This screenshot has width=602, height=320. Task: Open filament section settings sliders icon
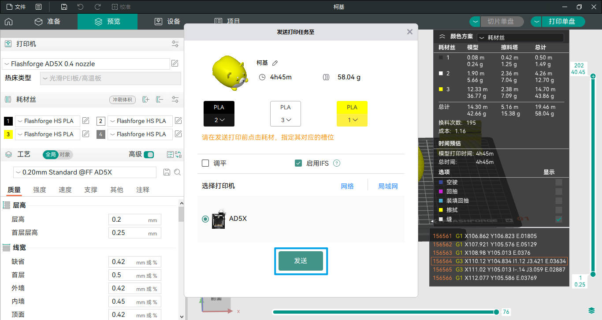coord(175,100)
